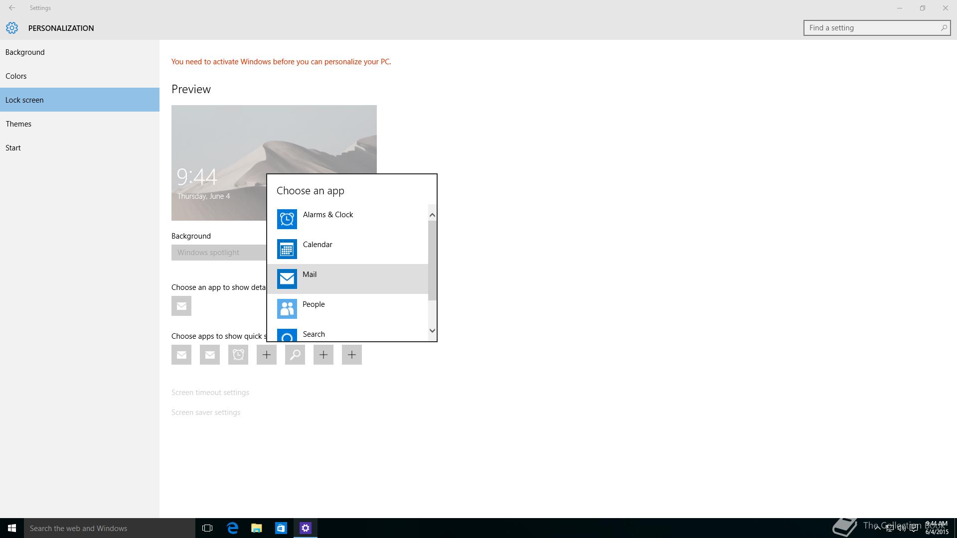Choose Alarms & Clock from app list
The width and height of the screenshot is (957, 538).
(x=347, y=219)
